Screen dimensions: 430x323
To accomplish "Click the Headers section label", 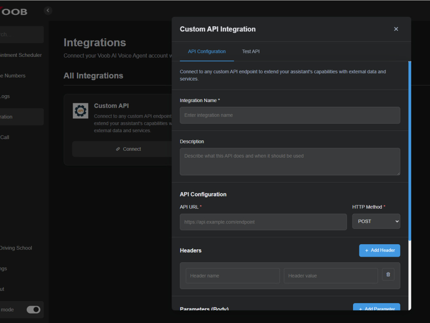I will click(x=190, y=251).
